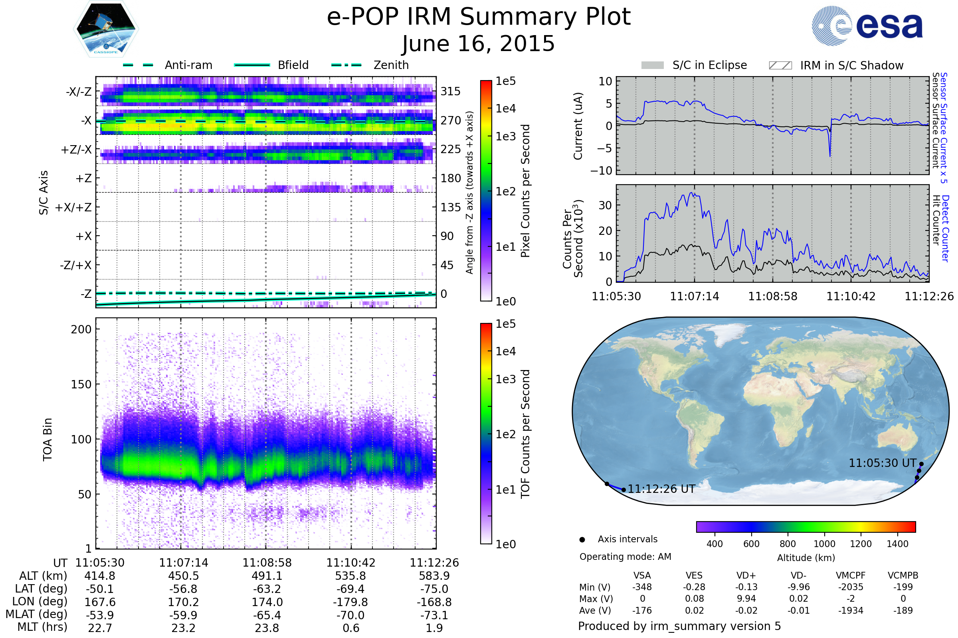958x638 pixels.
Task: Click the Axis intervals black dot marker
Action: coord(582,540)
